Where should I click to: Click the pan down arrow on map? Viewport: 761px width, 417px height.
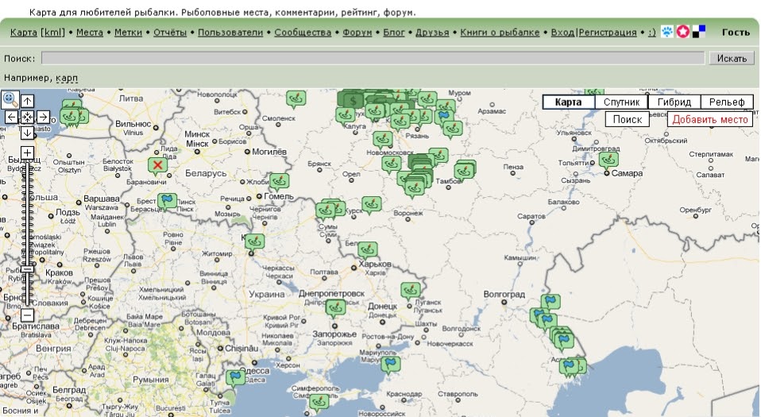[28, 133]
